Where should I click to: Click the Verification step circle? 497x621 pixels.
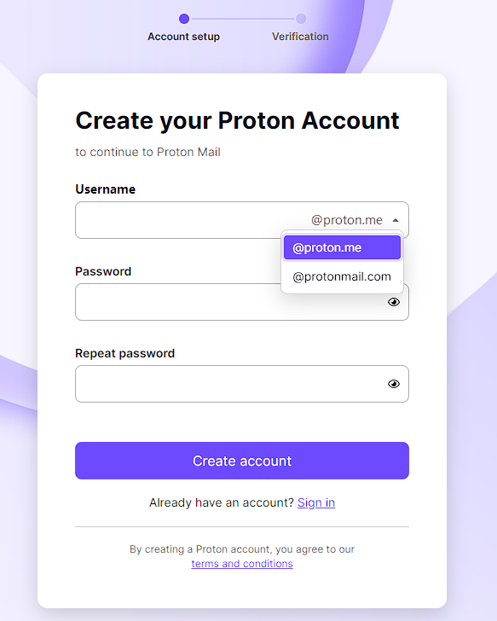pyautogui.click(x=301, y=19)
